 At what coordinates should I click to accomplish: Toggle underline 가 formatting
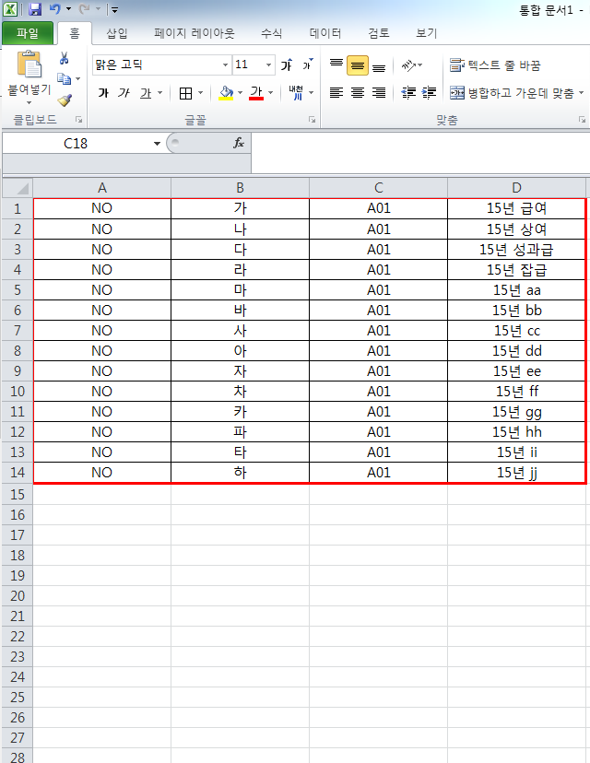coord(146,93)
